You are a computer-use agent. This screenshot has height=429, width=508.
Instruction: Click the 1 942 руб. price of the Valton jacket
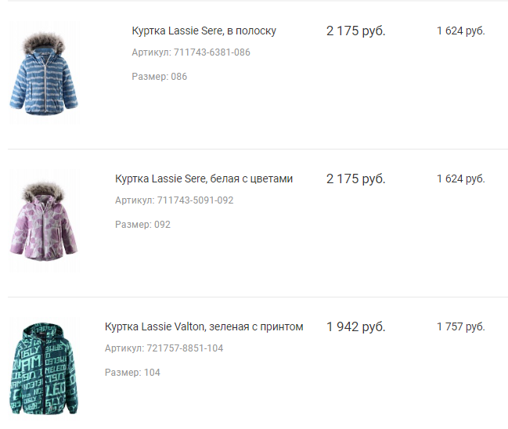pyautogui.click(x=355, y=326)
